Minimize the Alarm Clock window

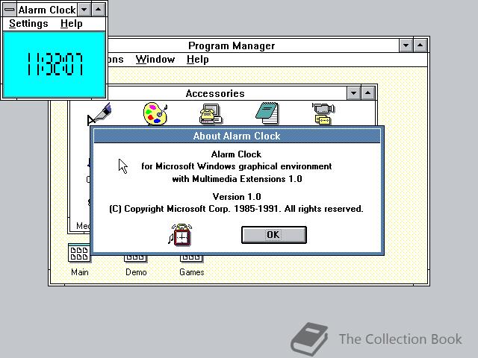click(84, 10)
